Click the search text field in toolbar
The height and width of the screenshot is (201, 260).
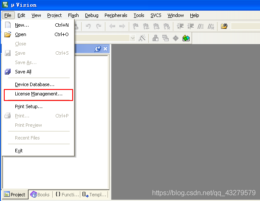[246, 26]
